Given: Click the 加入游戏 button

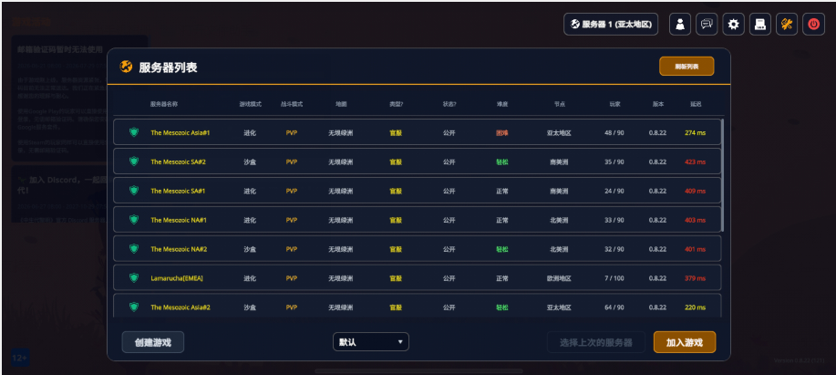Looking at the screenshot, I should click(685, 342).
